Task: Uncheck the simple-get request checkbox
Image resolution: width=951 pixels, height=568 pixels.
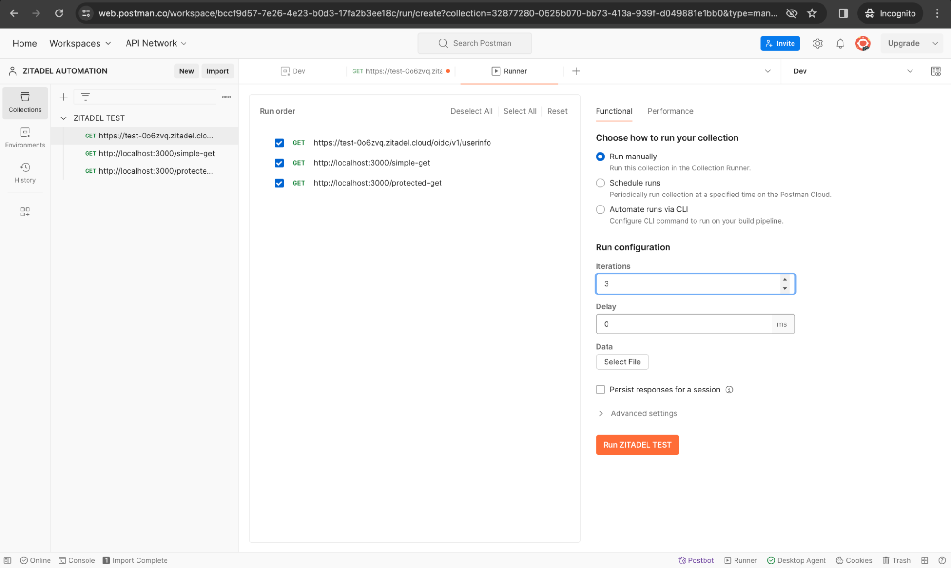Action: click(279, 163)
